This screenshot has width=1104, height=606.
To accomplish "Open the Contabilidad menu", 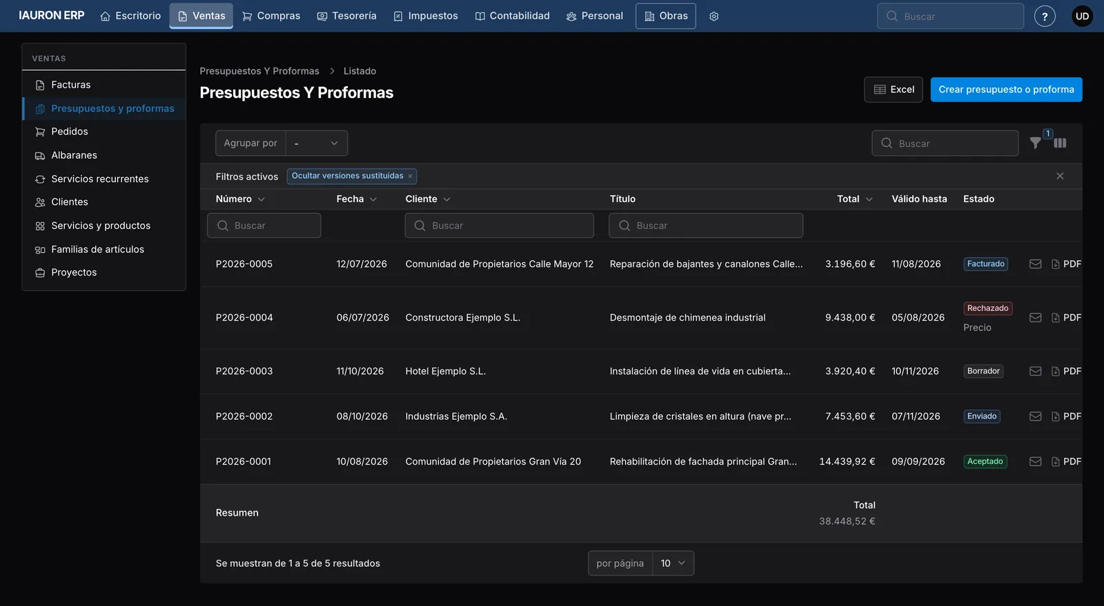I will [x=513, y=16].
